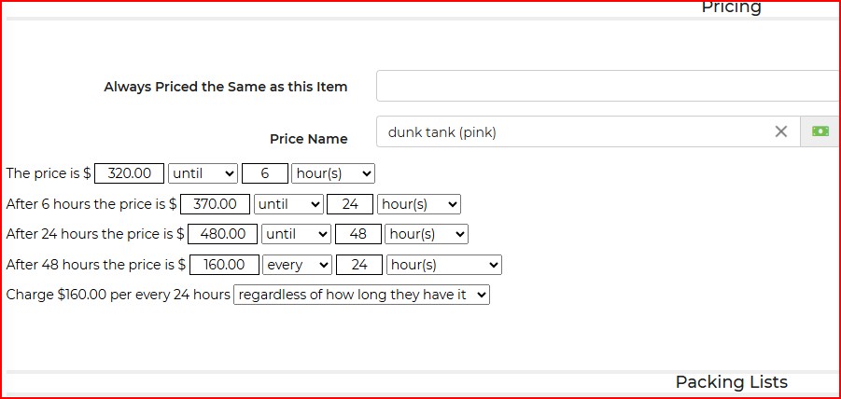The height and width of the screenshot is (399, 841).
Task: Click the 320.00 price field
Action: coord(129,173)
